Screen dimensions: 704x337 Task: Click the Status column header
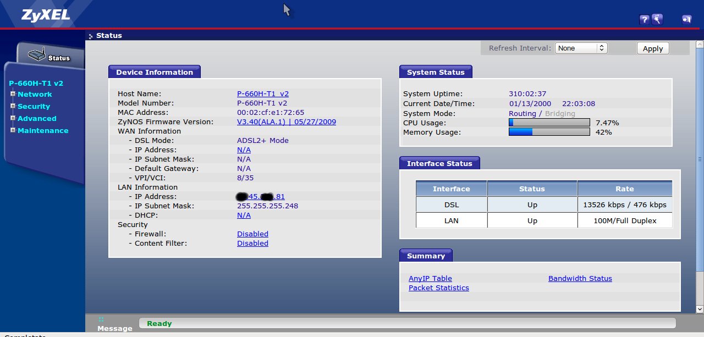532,189
